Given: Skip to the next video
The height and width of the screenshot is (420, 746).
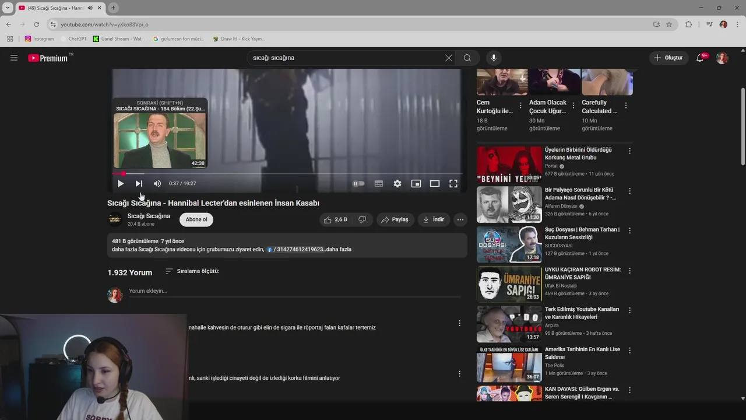Looking at the screenshot, I should tap(139, 183).
